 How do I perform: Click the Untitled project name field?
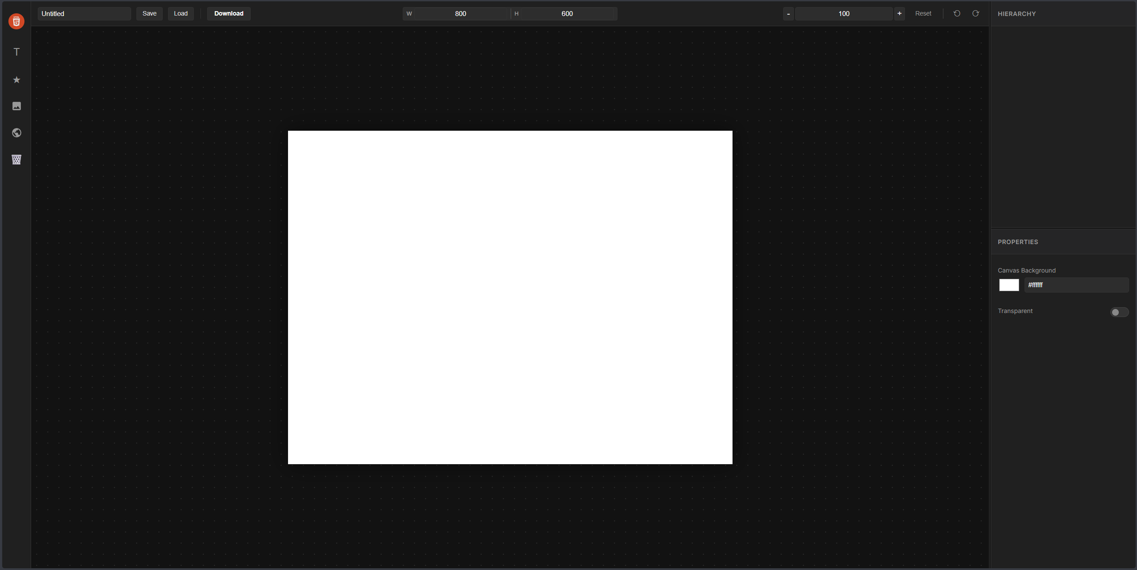pos(84,13)
